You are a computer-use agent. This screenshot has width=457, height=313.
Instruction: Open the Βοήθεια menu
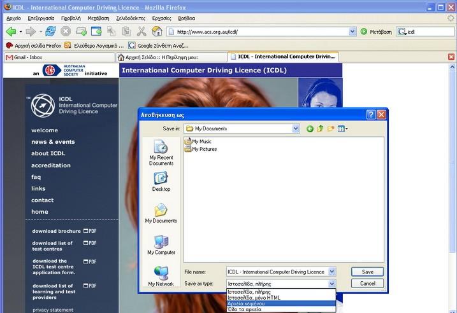click(187, 18)
